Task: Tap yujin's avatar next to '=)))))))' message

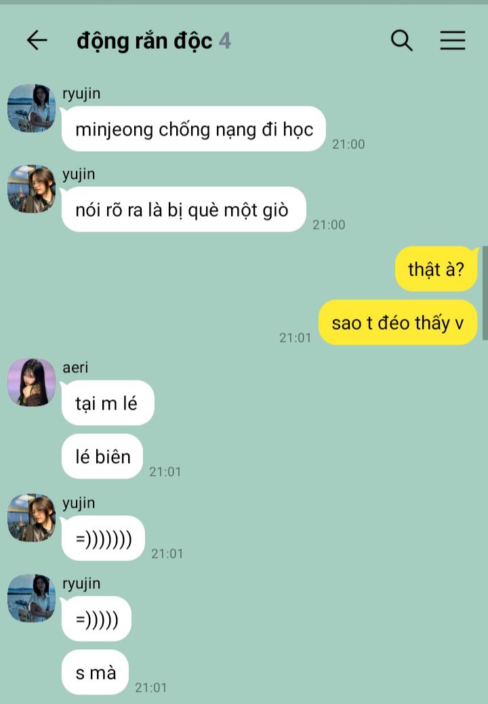Action: (x=31, y=518)
